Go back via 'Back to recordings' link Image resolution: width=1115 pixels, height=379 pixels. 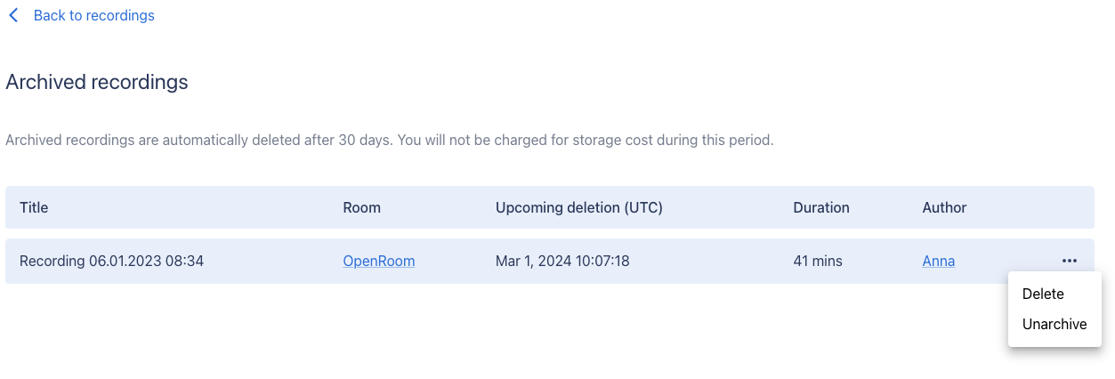click(x=93, y=16)
